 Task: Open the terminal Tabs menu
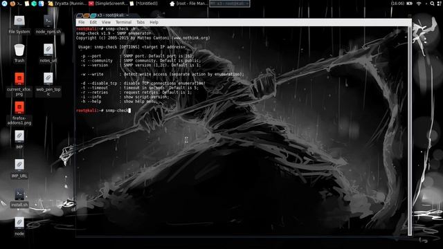141,22
